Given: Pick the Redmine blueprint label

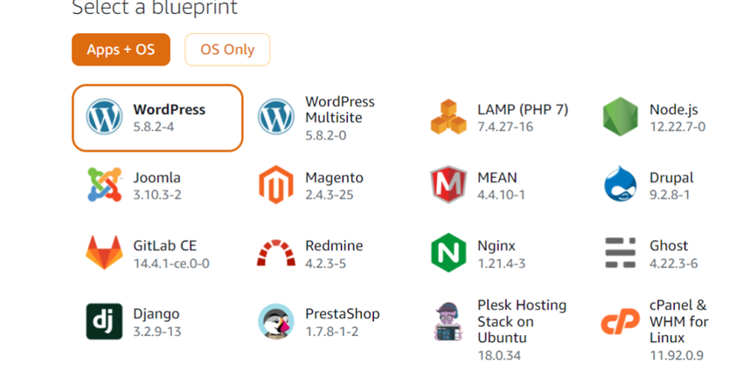Looking at the screenshot, I should tap(334, 246).
